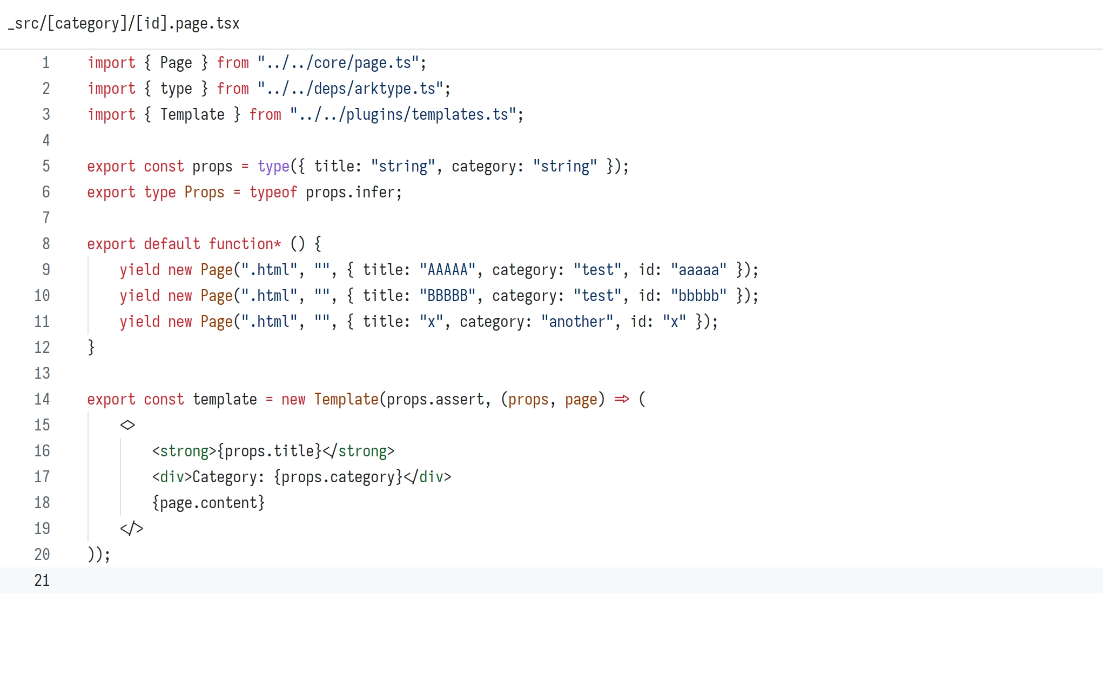1103x698 pixels.
Task: Click the Props type name on line 6
Action: (204, 193)
